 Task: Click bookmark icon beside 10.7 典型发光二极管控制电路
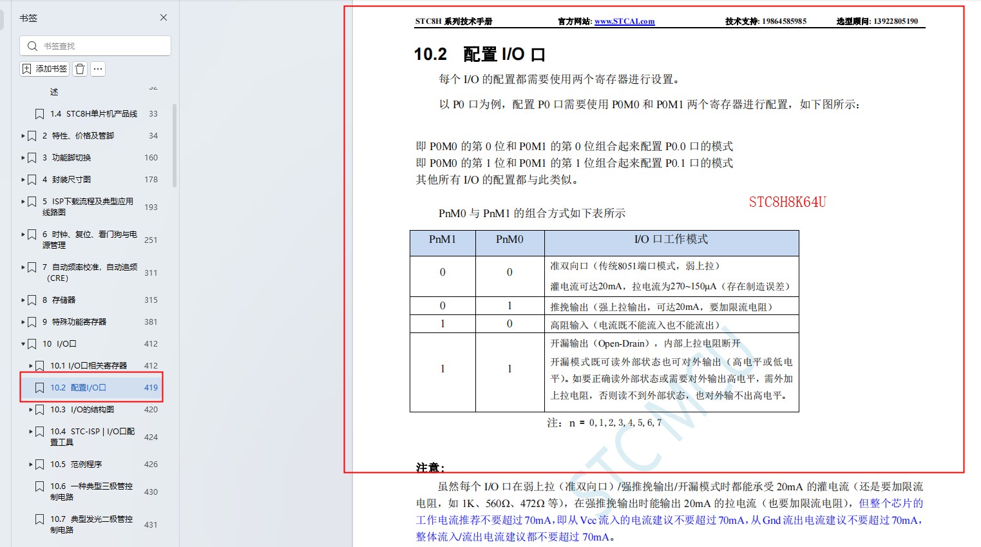pyautogui.click(x=39, y=519)
